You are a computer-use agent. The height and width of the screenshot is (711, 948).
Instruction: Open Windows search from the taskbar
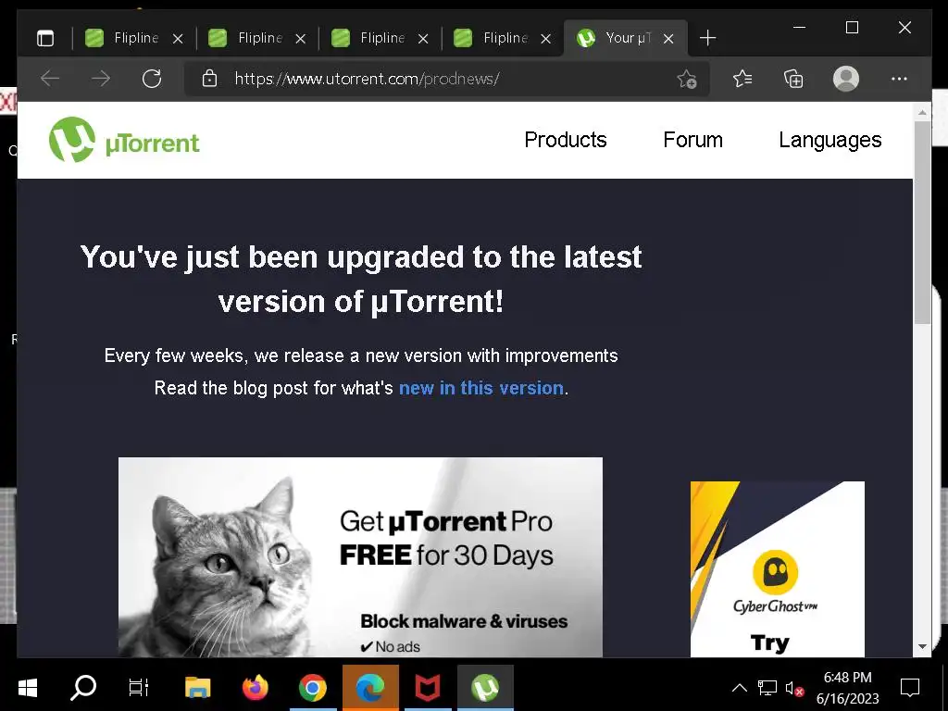click(x=83, y=688)
